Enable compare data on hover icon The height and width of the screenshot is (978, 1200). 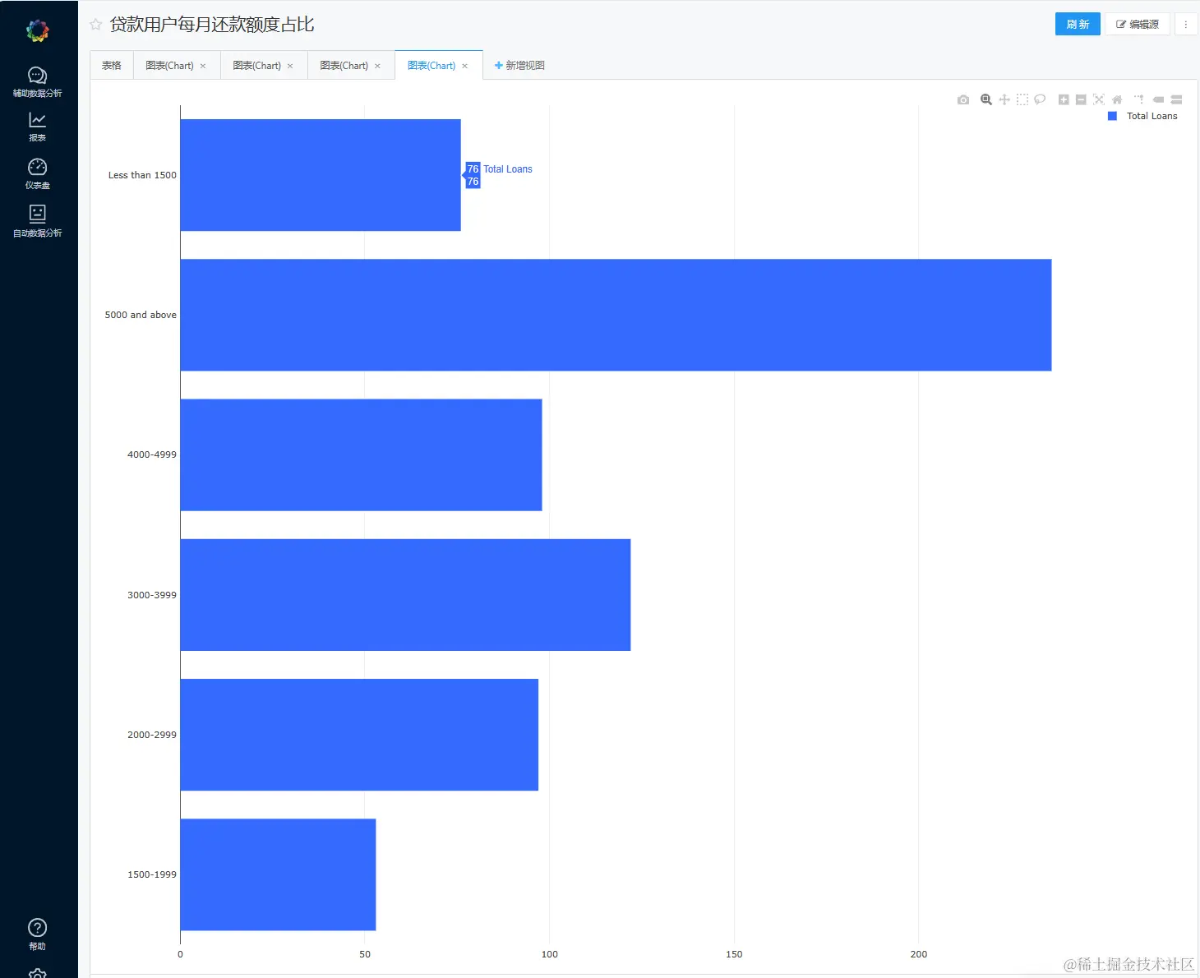(1176, 99)
